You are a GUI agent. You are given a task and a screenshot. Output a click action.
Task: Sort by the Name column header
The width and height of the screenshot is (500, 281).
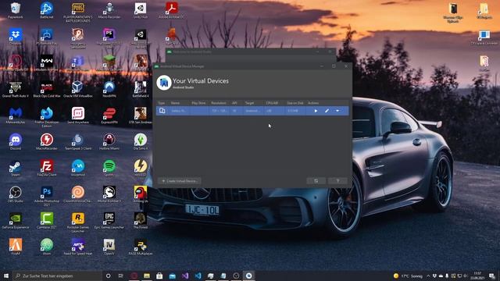point(175,103)
